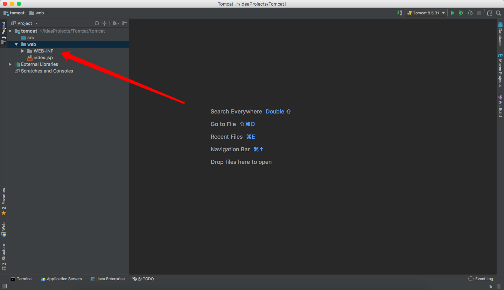Run with Coverage icon in toolbar
Viewport: 504px width, 290px height.
(470, 13)
